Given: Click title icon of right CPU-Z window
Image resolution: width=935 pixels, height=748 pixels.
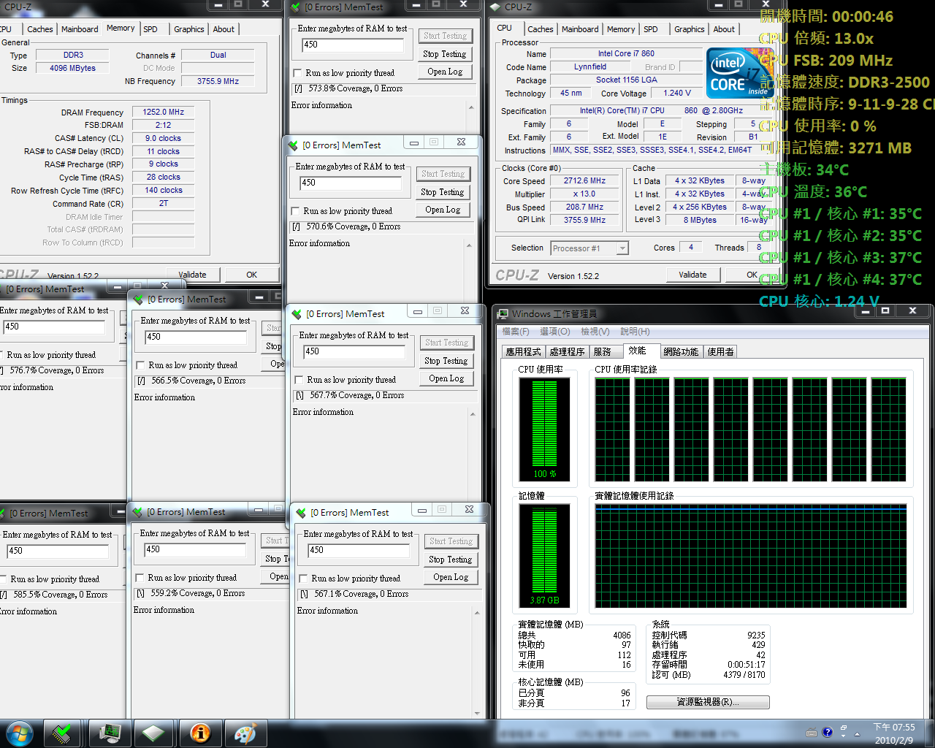Looking at the screenshot, I should coord(495,7).
